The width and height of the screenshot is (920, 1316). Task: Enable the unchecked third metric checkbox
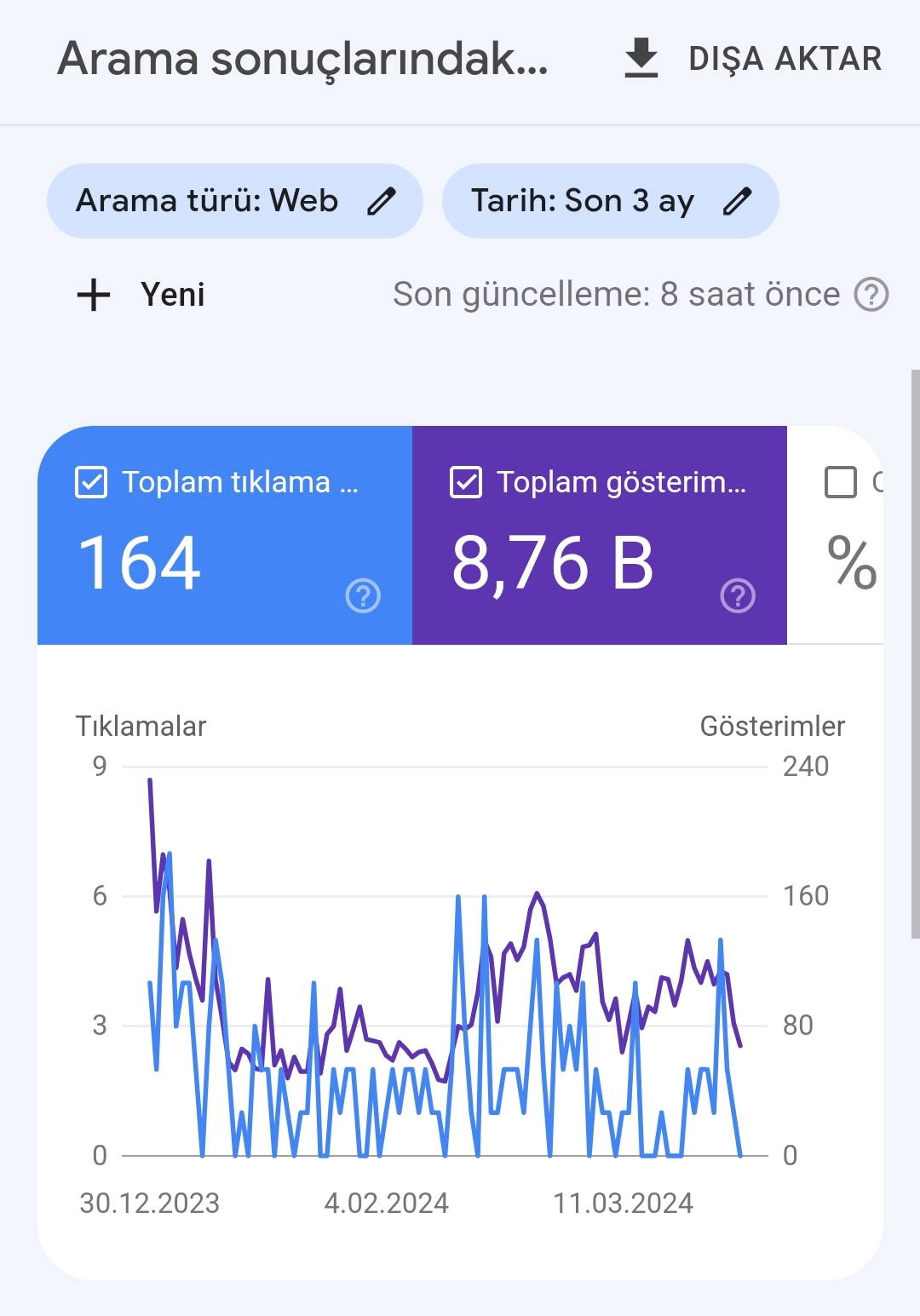841,482
